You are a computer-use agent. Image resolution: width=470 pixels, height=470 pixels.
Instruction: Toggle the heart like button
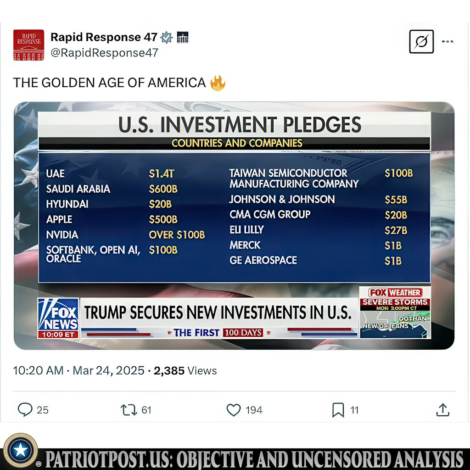click(234, 409)
